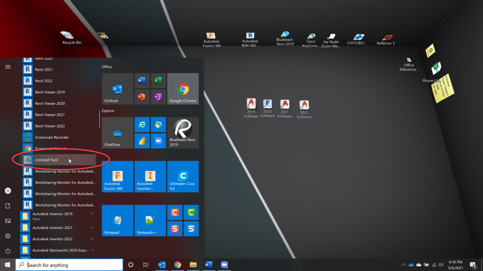Image resolution: width=483 pixels, height=271 pixels.
Task: Launch the Google Chrome tile
Action: 183,89
